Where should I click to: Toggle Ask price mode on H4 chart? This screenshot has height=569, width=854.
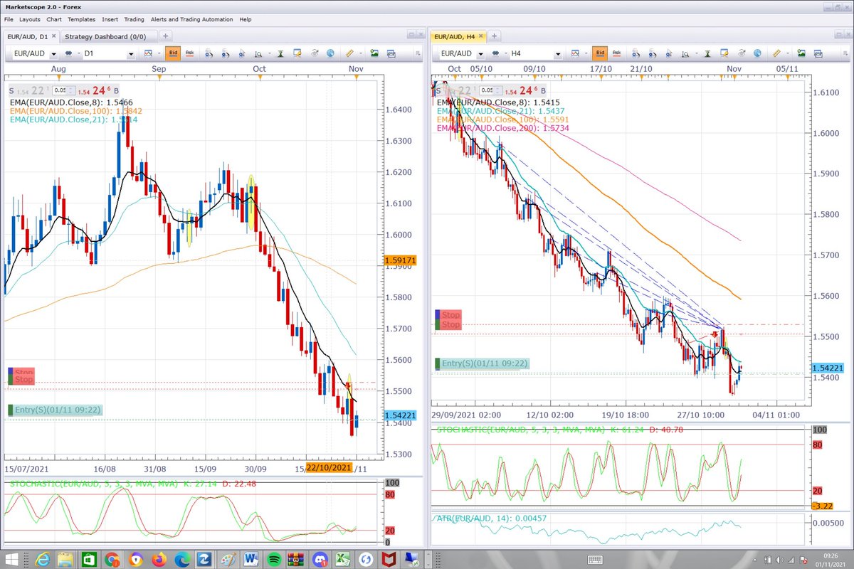tap(617, 53)
